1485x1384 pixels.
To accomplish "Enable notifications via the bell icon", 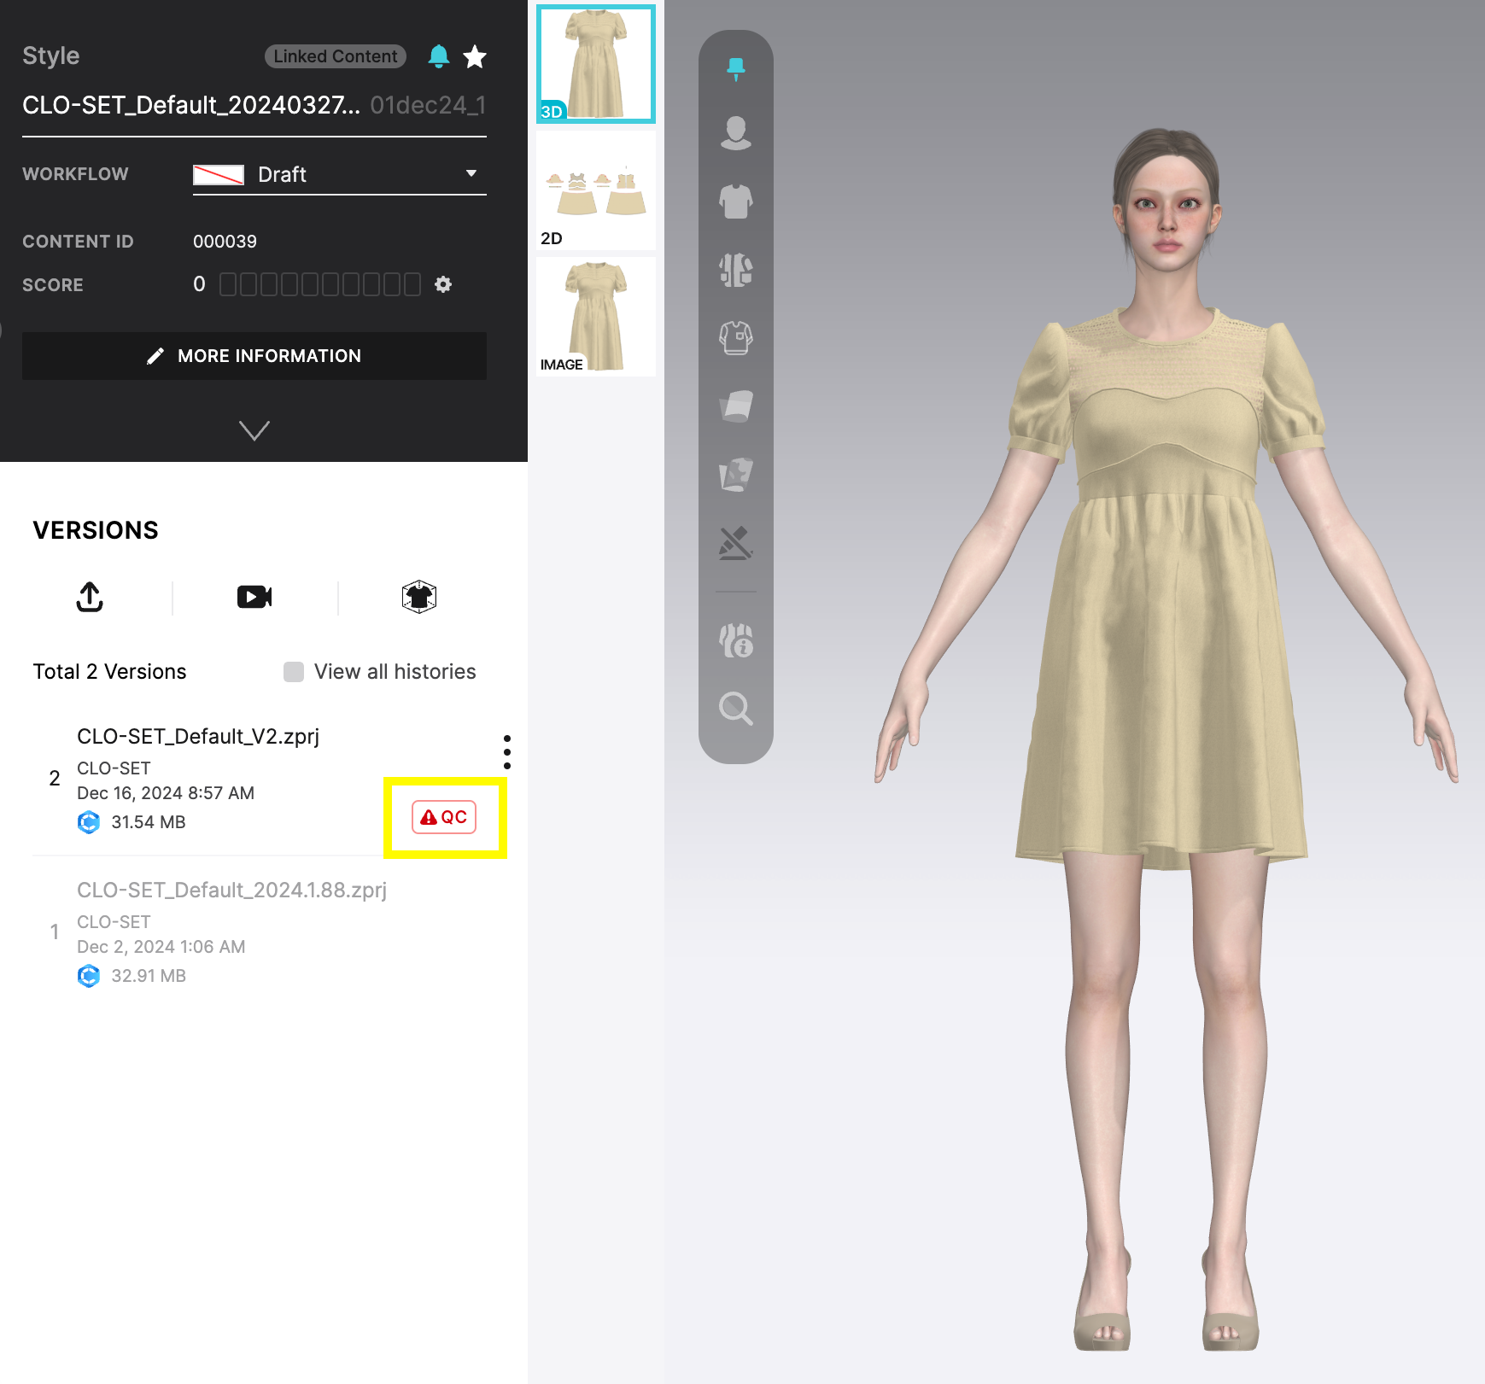I will 440,56.
